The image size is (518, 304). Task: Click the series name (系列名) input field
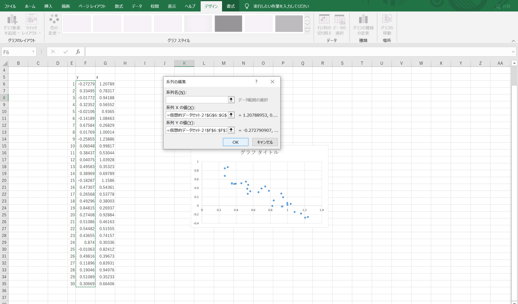(x=197, y=100)
